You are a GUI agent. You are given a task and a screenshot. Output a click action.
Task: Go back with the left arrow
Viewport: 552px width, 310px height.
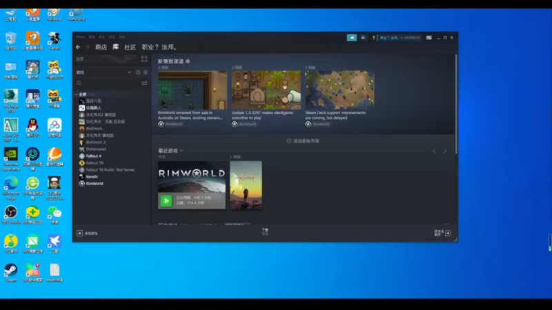tap(78, 47)
